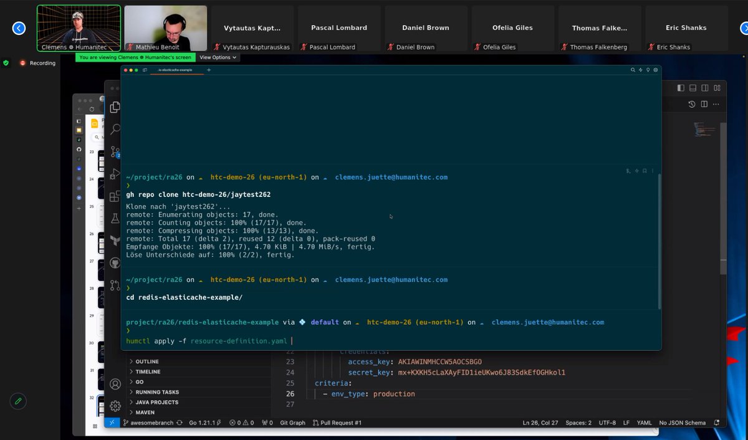Viewport: 748px width, 440px height.
Task: Toggle the terminal sidebar panel icon
Action: tap(145, 70)
